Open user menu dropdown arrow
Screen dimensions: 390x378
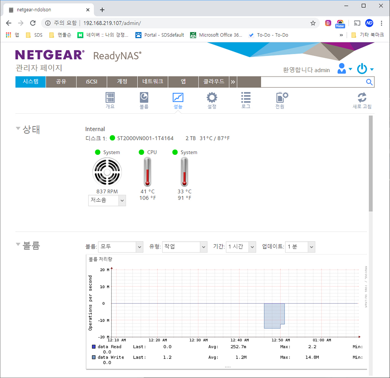point(350,69)
